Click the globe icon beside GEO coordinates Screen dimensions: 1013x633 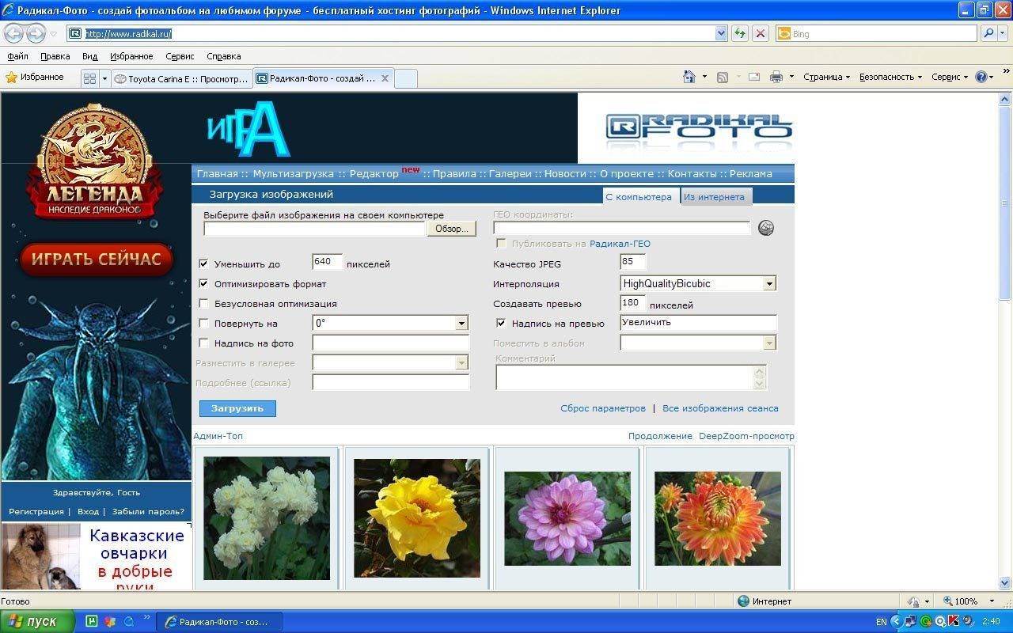point(765,228)
